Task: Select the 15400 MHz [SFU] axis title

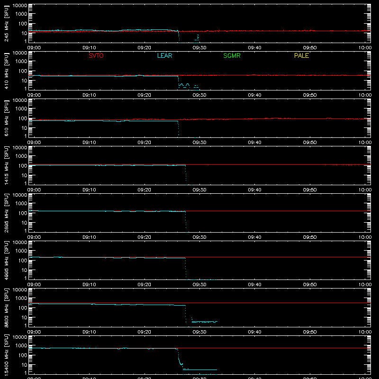Action: (x=7, y=355)
